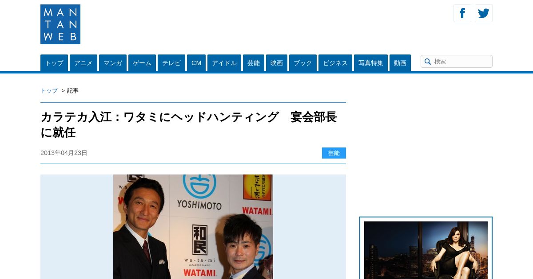Open the トップ navigation tab
Screen dimensions: 533x279
[x=54, y=63]
